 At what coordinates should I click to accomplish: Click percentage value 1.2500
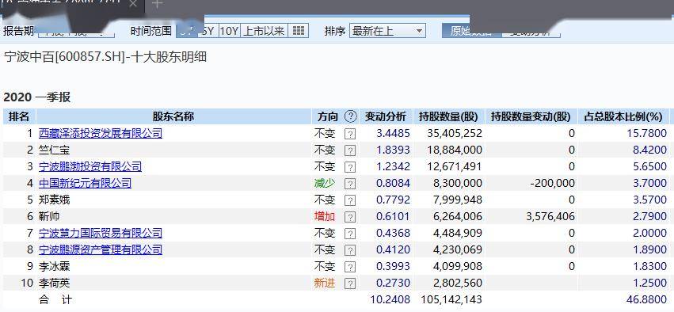[x=649, y=283]
